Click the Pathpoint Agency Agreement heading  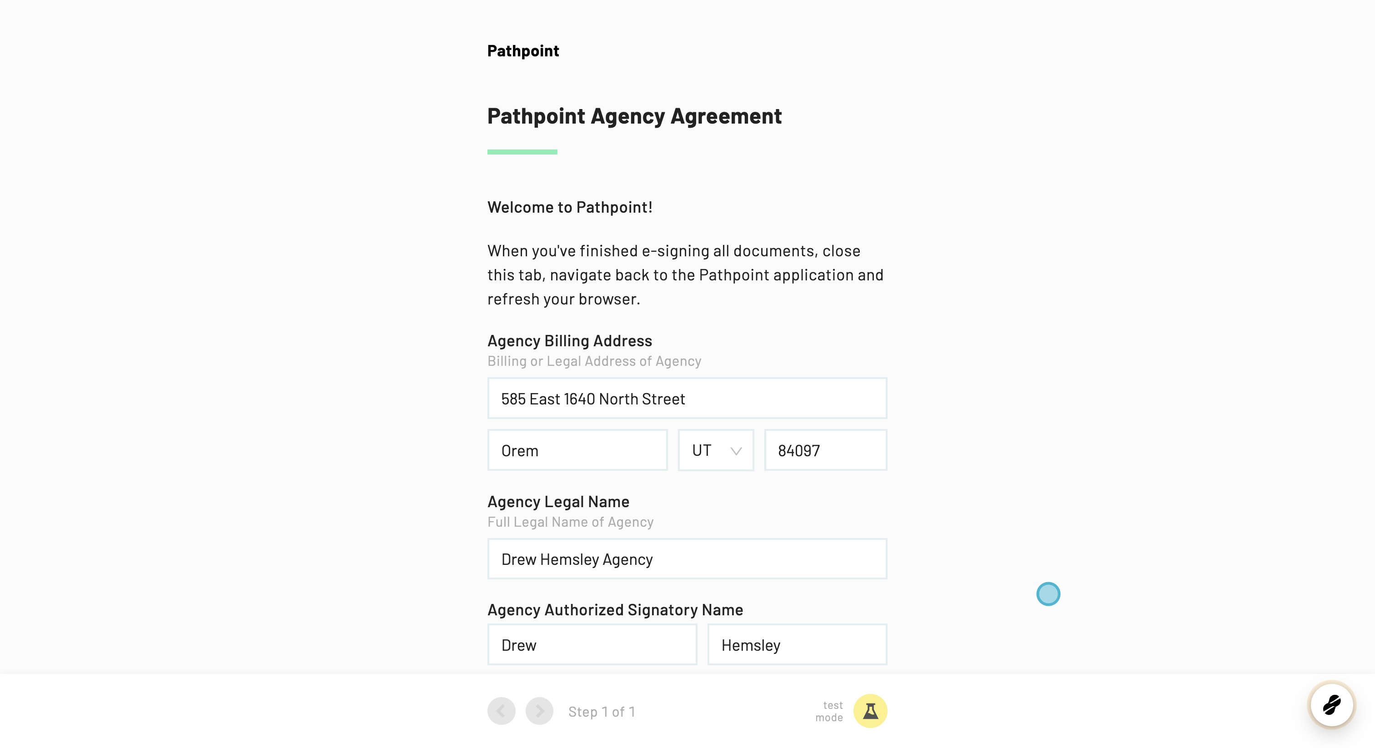[634, 116]
